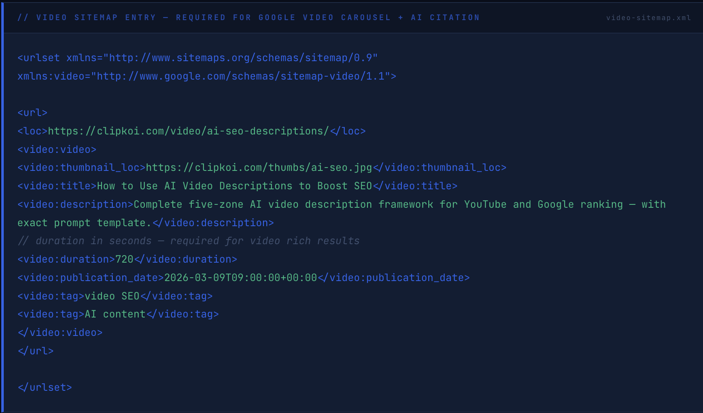This screenshot has height=413, width=703.
Task: Click the video:title element text
Action: tap(233, 186)
